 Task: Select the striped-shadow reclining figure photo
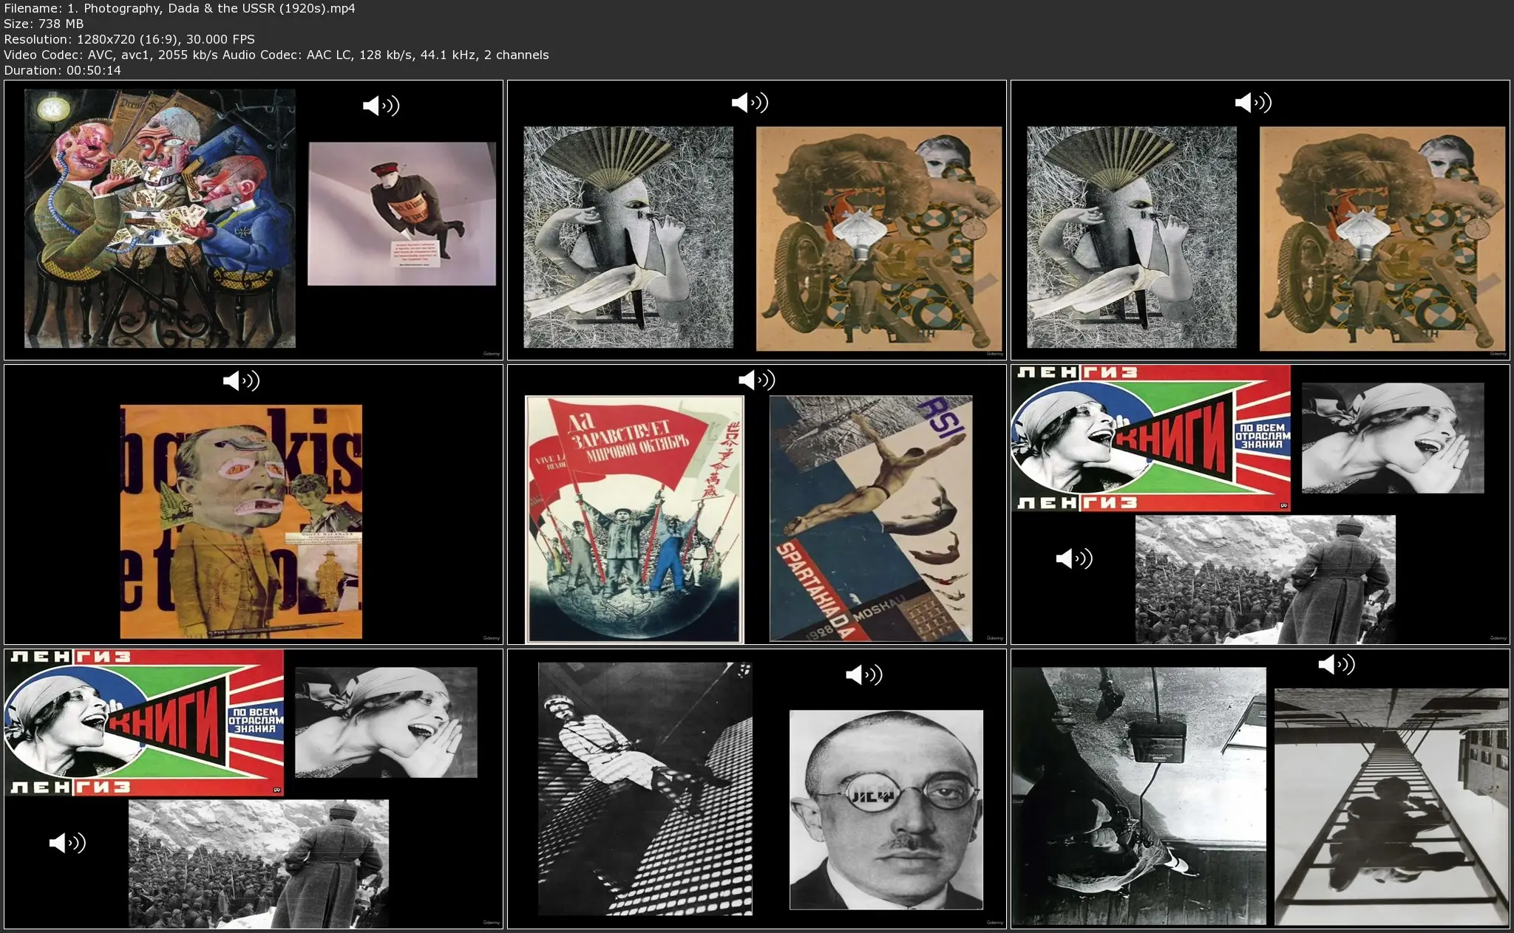click(645, 788)
